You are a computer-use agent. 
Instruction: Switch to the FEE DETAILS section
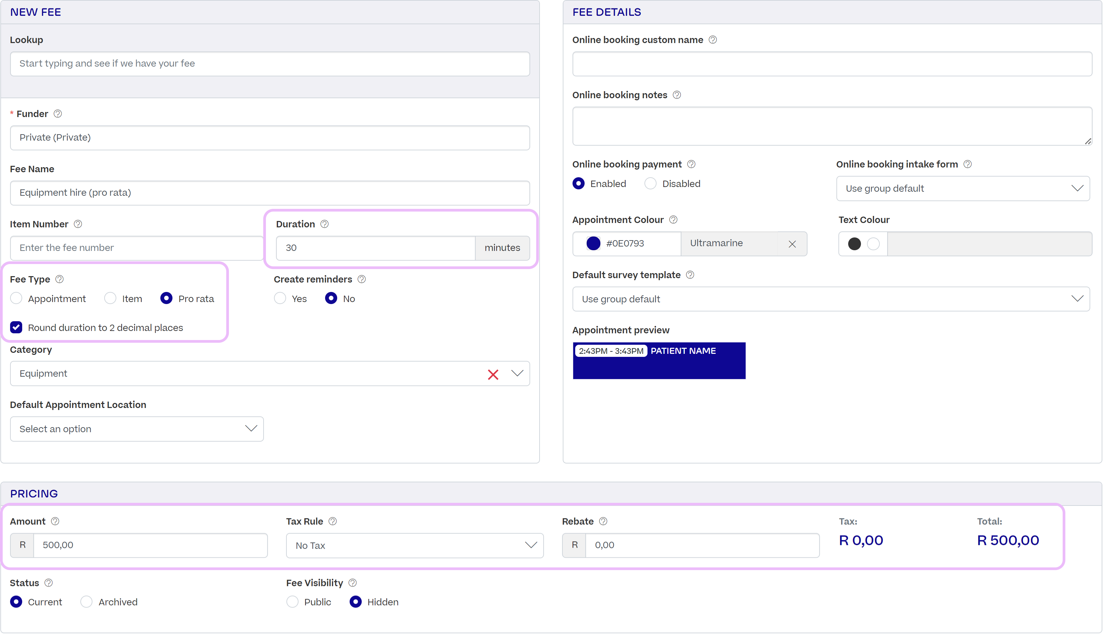[606, 12]
